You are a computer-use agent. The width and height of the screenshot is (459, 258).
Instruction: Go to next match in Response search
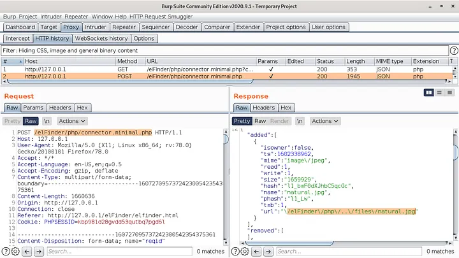268,251
